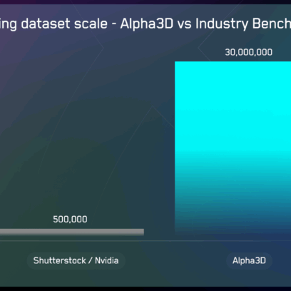
Task: Click "vs" in the chart title
Action: (x=184, y=24)
